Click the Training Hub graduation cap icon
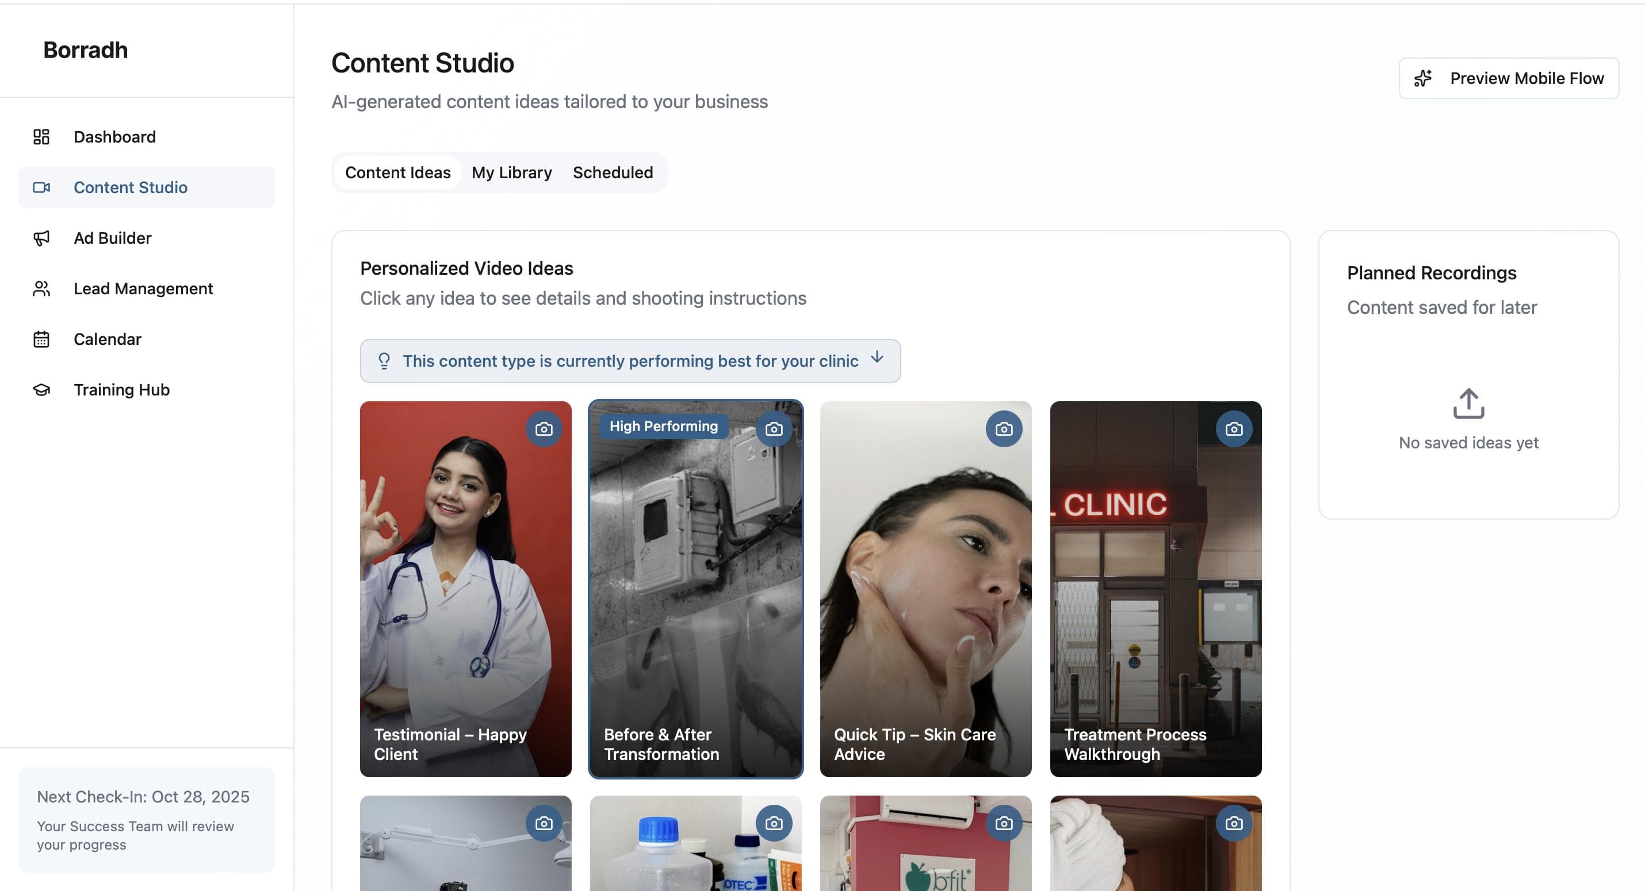The height and width of the screenshot is (891, 1645). (41, 390)
